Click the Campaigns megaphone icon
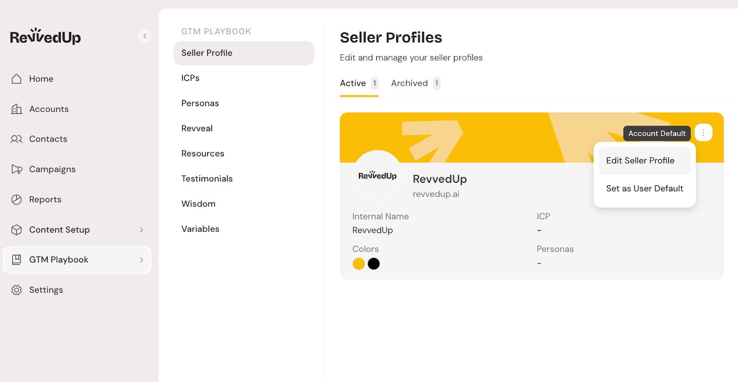Viewport: 738px width, 382px height. [x=17, y=169]
